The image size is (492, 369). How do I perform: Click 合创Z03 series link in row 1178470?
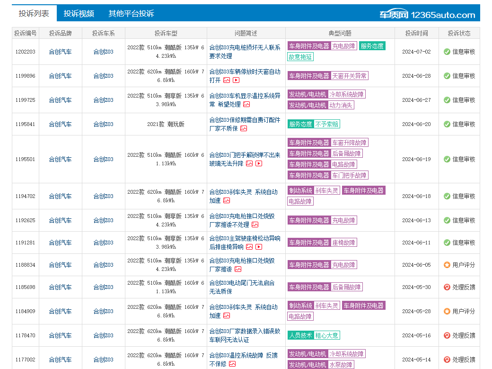click(x=103, y=336)
